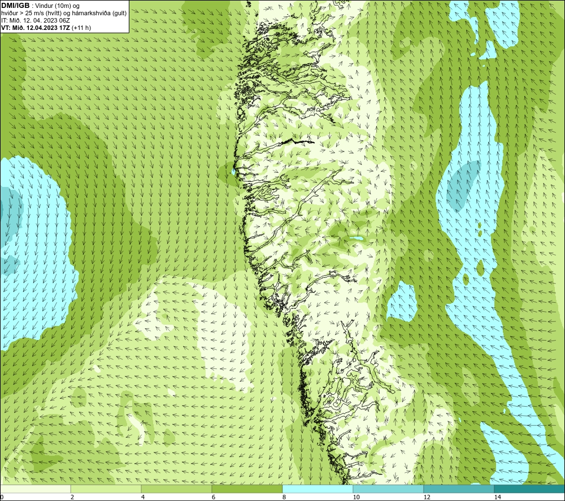Click the '(+11 h)' forecast offset text
The image size is (565, 501).
coord(81,28)
